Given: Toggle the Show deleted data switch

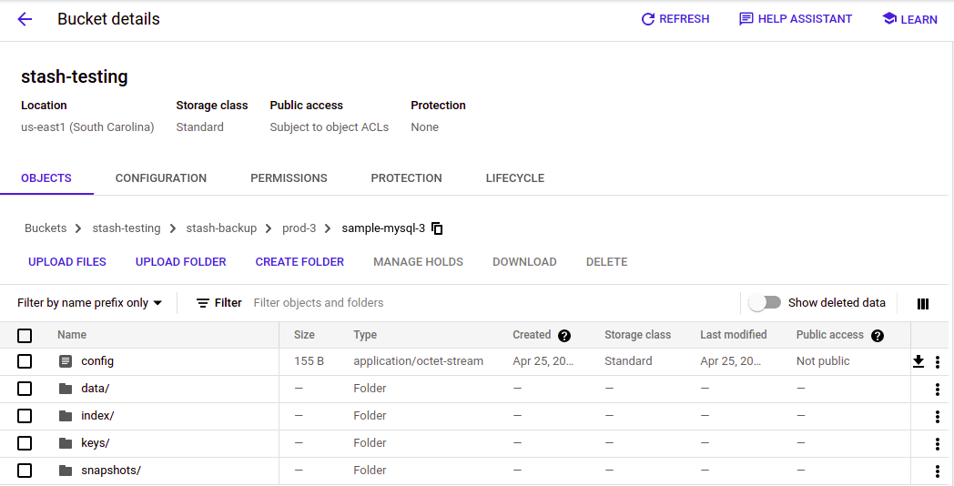Looking at the screenshot, I should (765, 303).
